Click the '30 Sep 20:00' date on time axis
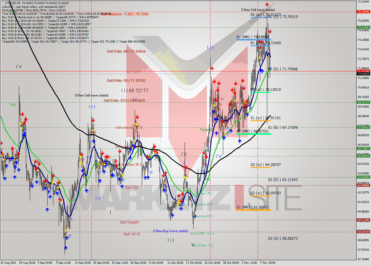The image size is (371, 266). click(138, 263)
